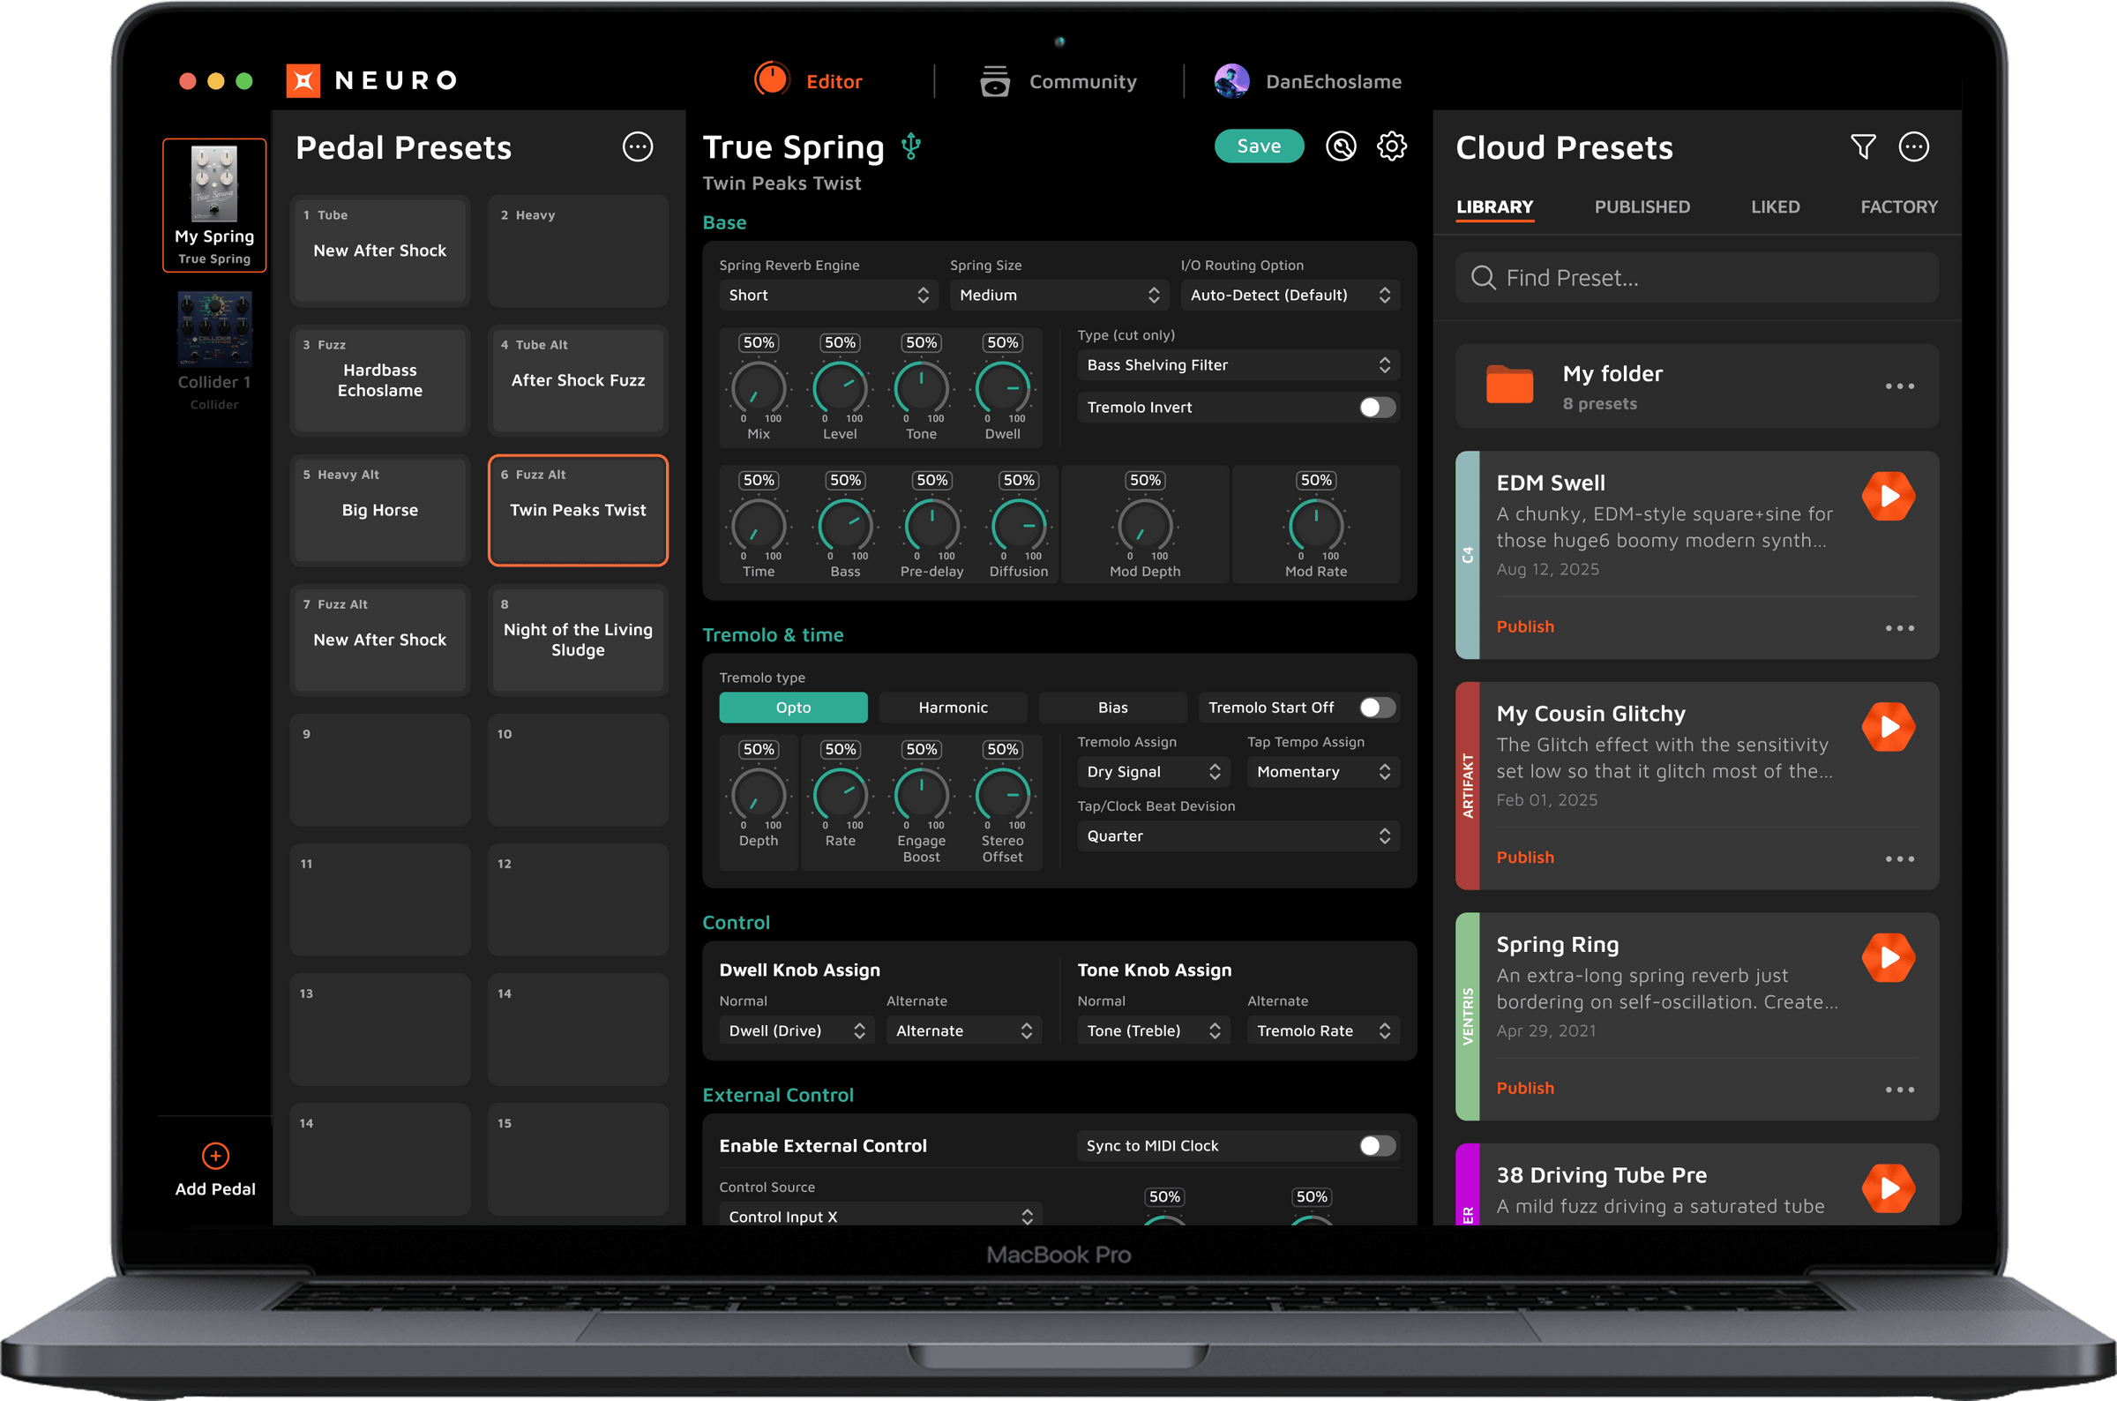Open the DanEchoslame profile avatar
Viewport: 2117px width, 1401px height.
coord(1231,81)
